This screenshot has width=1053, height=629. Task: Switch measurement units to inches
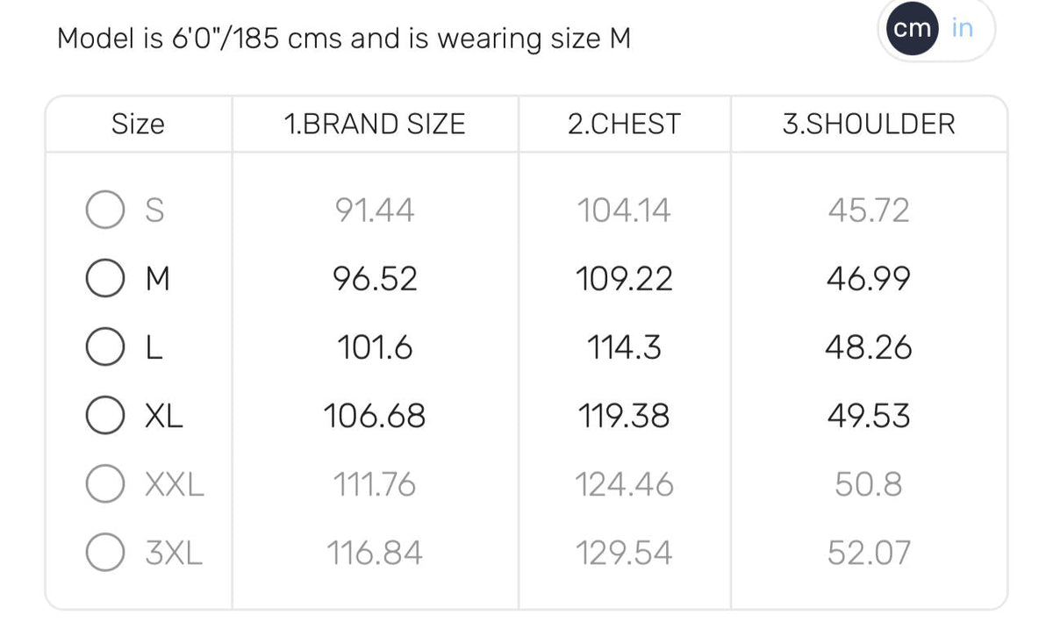point(963,28)
